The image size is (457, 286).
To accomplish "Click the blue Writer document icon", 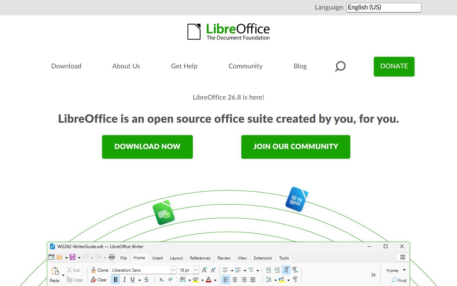I will (297, 199).
